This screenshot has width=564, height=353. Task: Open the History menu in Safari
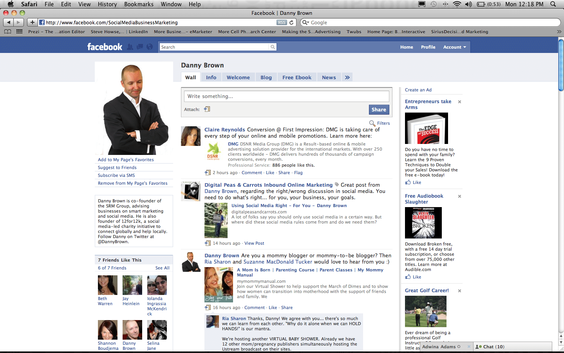[107, 4]
